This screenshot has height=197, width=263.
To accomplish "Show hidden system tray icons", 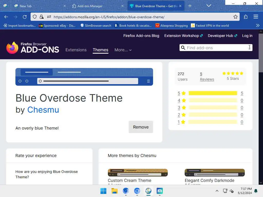I will (217, 191).
